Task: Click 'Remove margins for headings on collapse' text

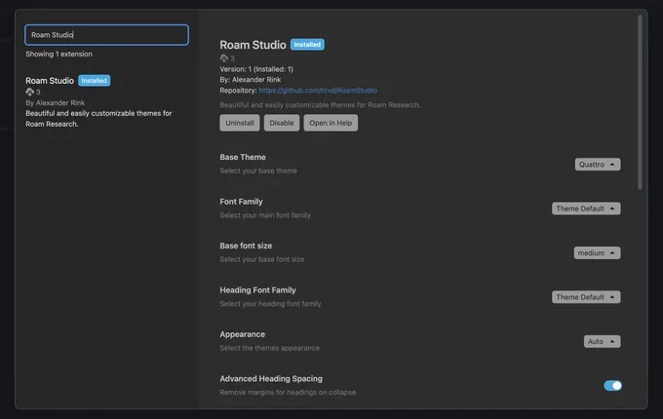Action: (x=288, y=393)
